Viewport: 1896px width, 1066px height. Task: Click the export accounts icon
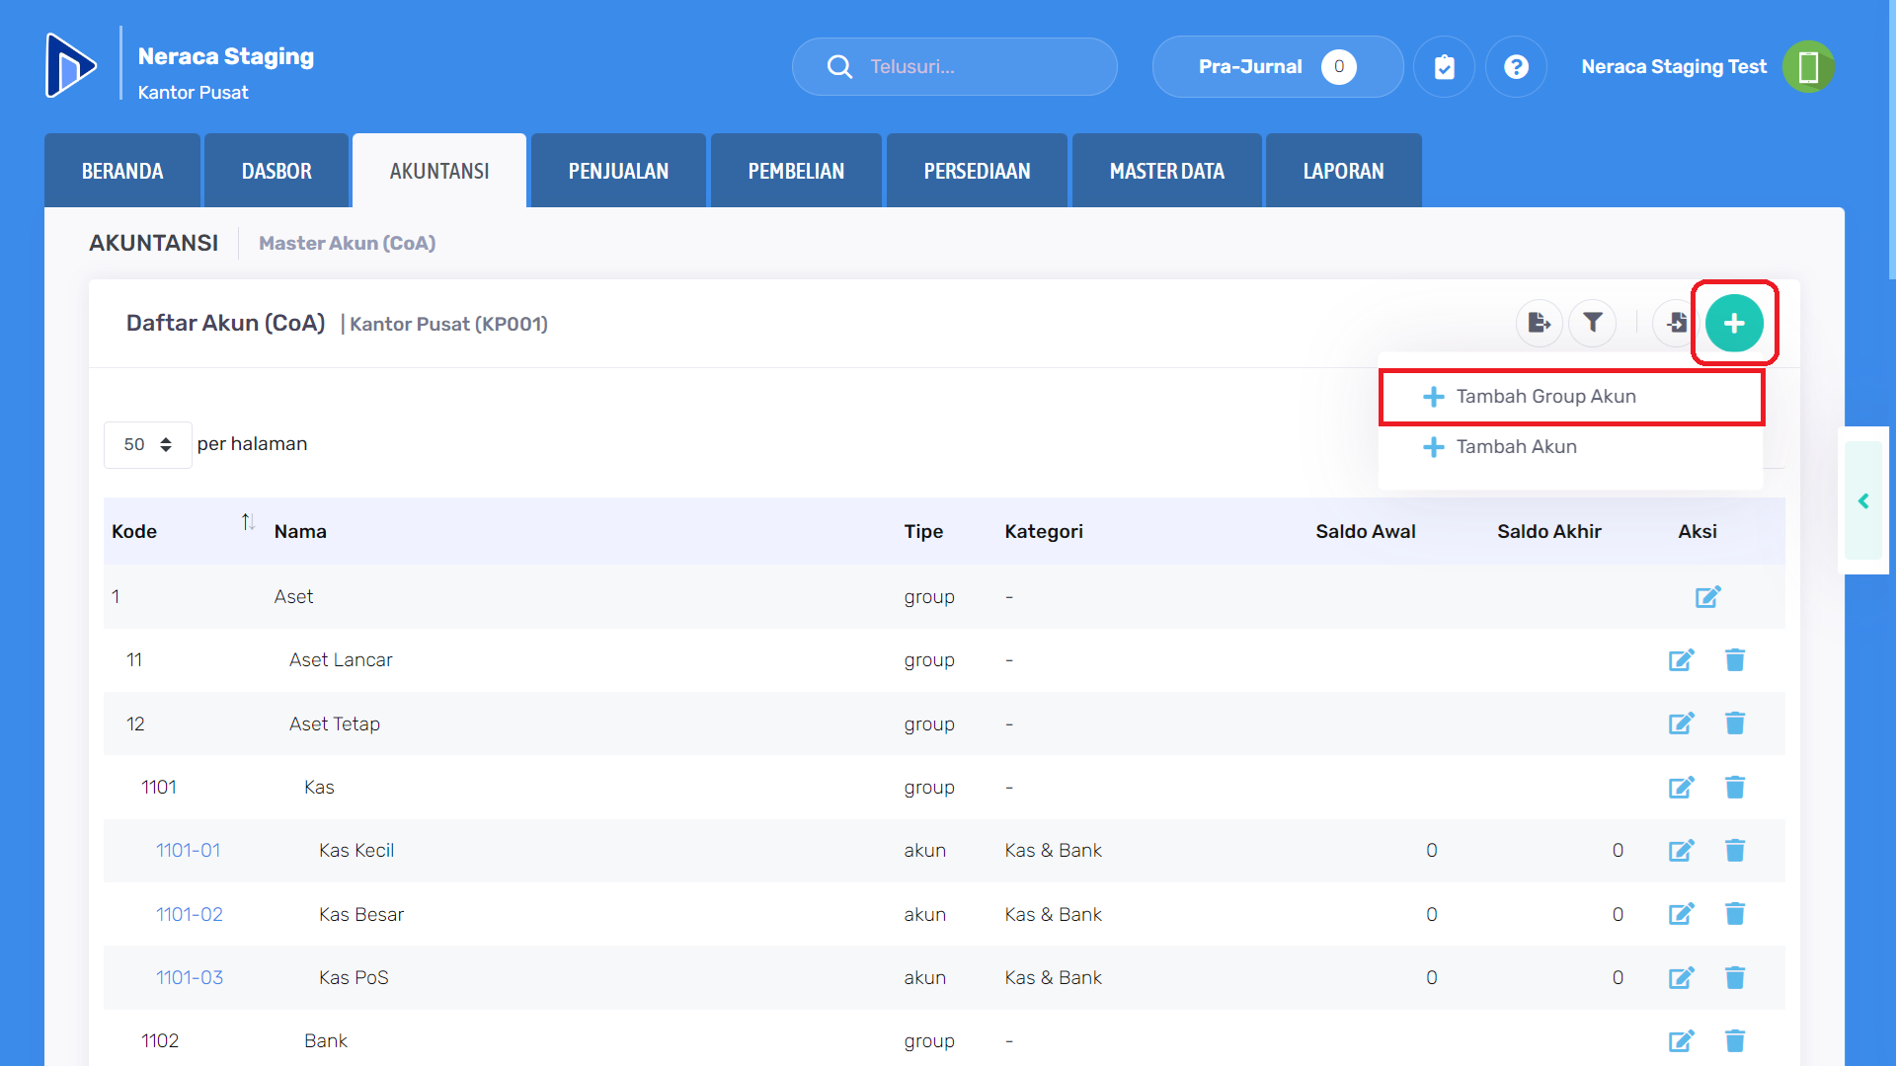1540,323
